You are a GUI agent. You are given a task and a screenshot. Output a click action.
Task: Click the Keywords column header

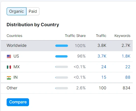[x=123, y=36]
